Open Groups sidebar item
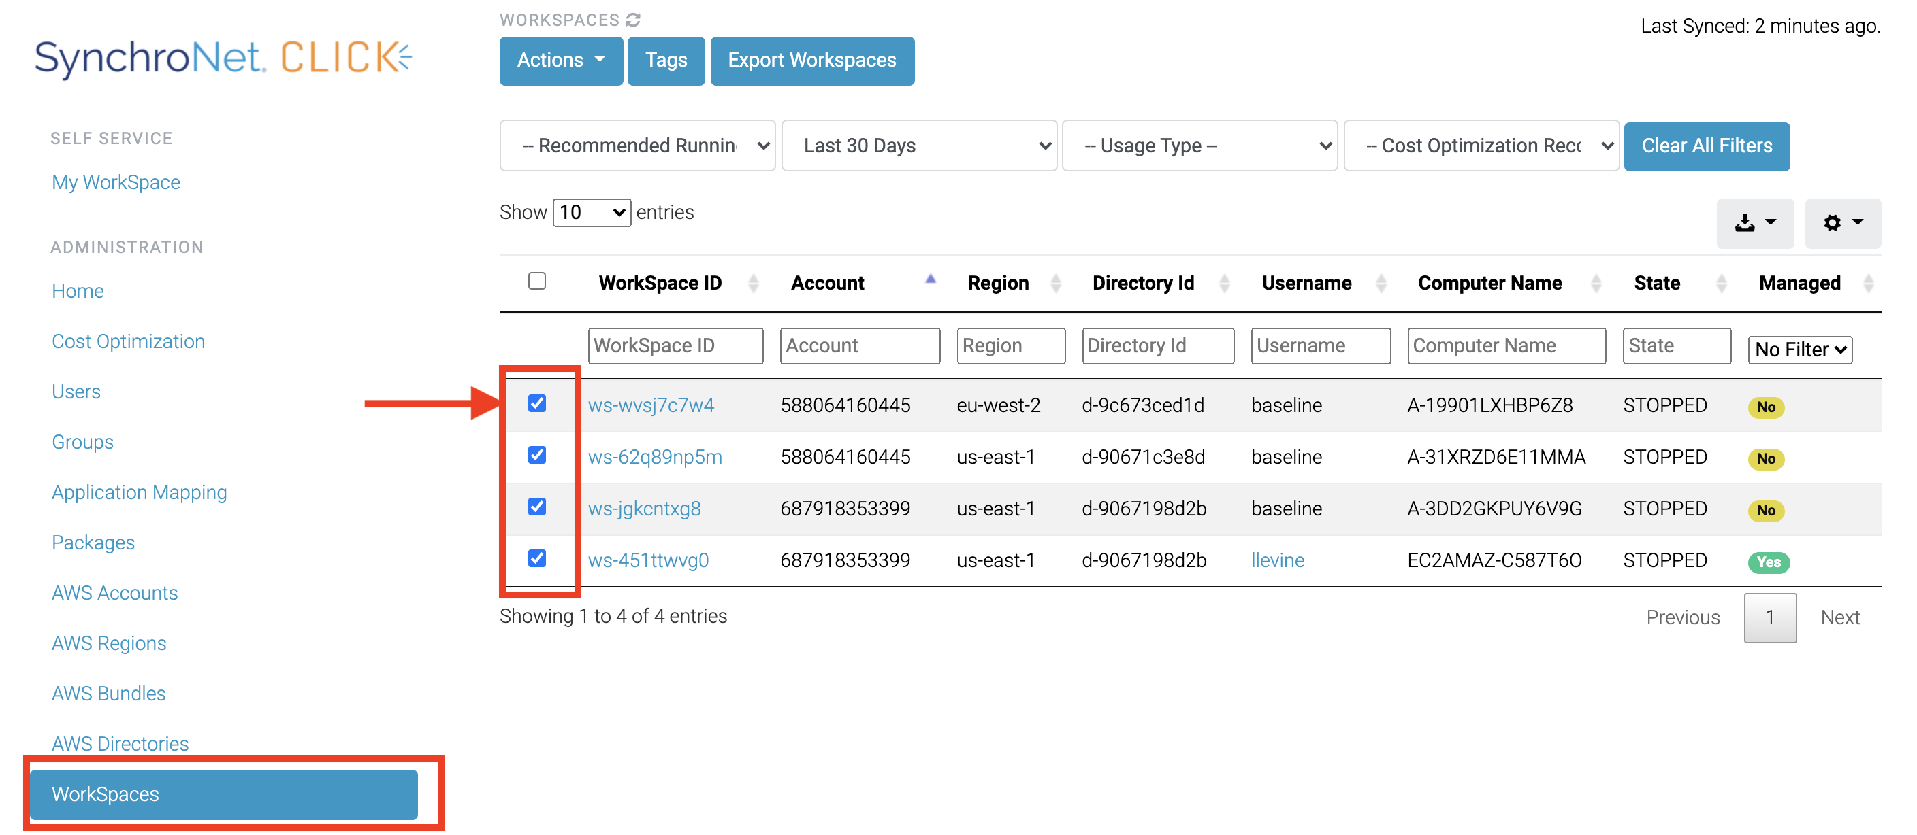The height and width of the screenshot is (835, 1917). coord(82,443)
